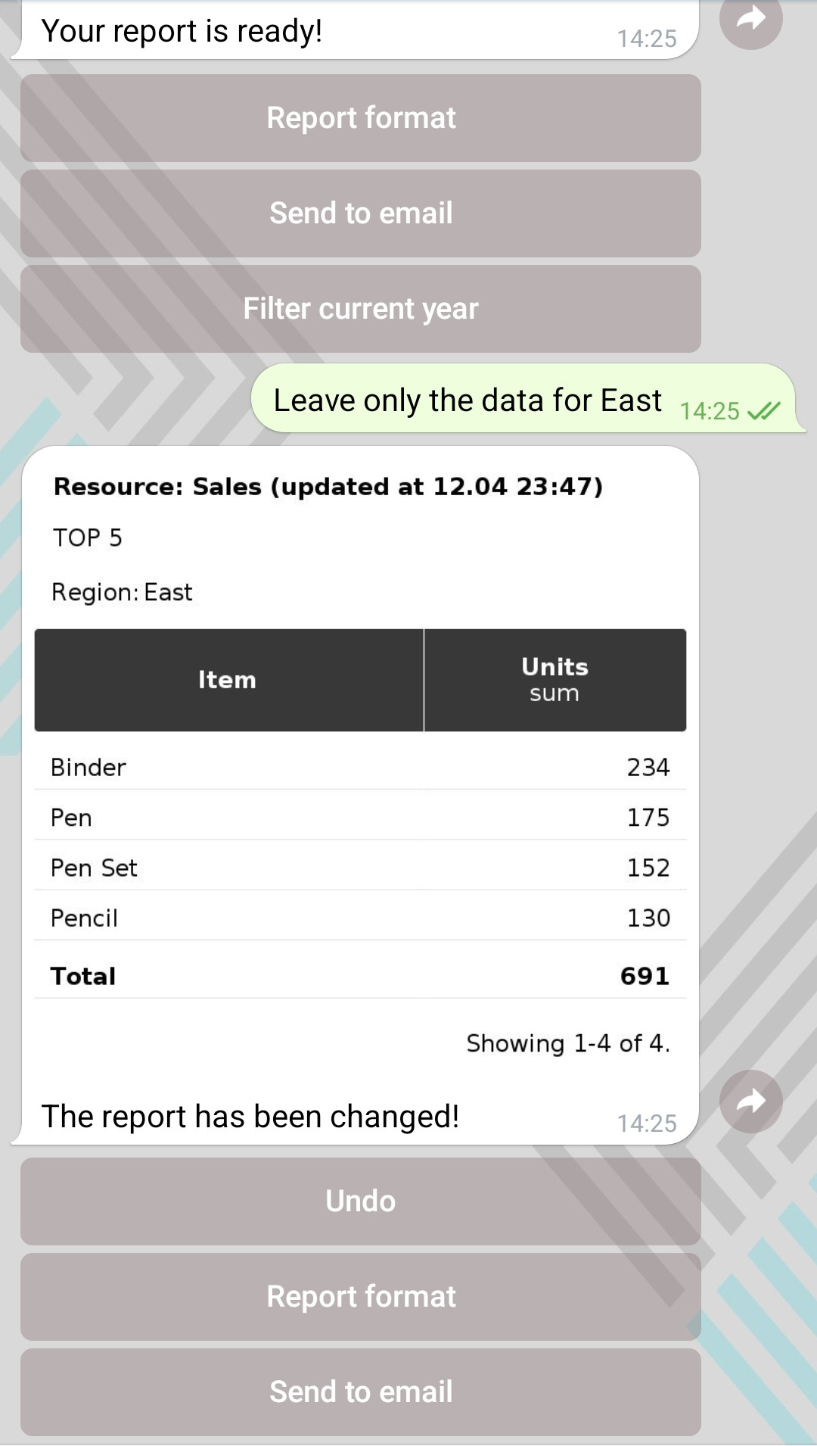Click the 14:25 timestamp on changed report
The height and width of the screenshot is (1446, 817).
(x=649, y=1123)
